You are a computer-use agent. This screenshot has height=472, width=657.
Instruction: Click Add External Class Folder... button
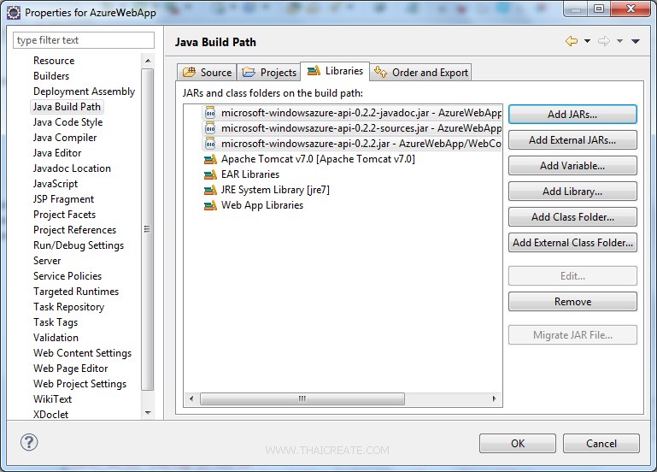tap(572, 242)
